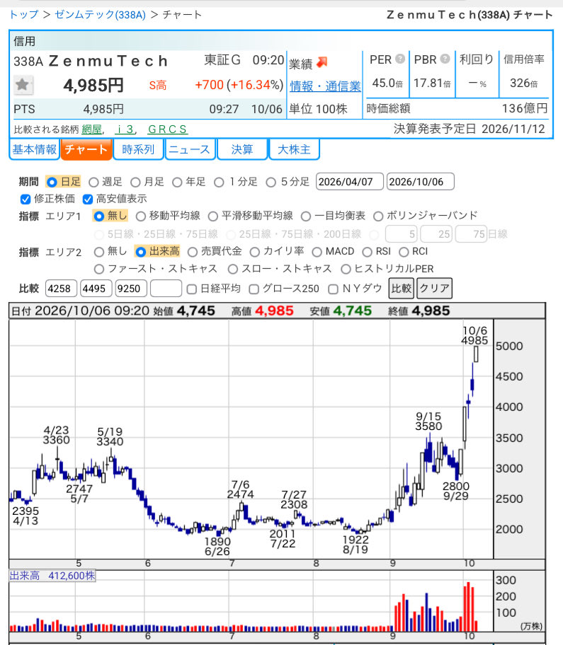563x645 pixels.
Task: Click the 4/23 3360 high label
Action: 57,435
